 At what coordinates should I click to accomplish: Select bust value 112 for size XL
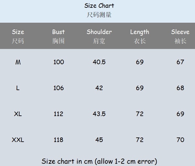click(58, 114)
